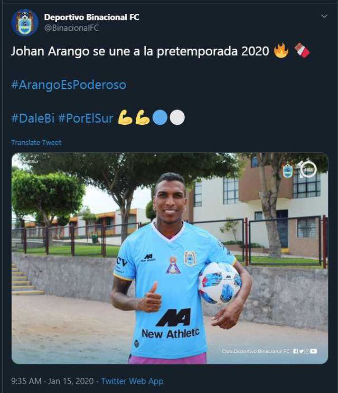Expand the tweet options chevron menu
The width and height of the screenshot is (338, 393).
click(324, 16)
